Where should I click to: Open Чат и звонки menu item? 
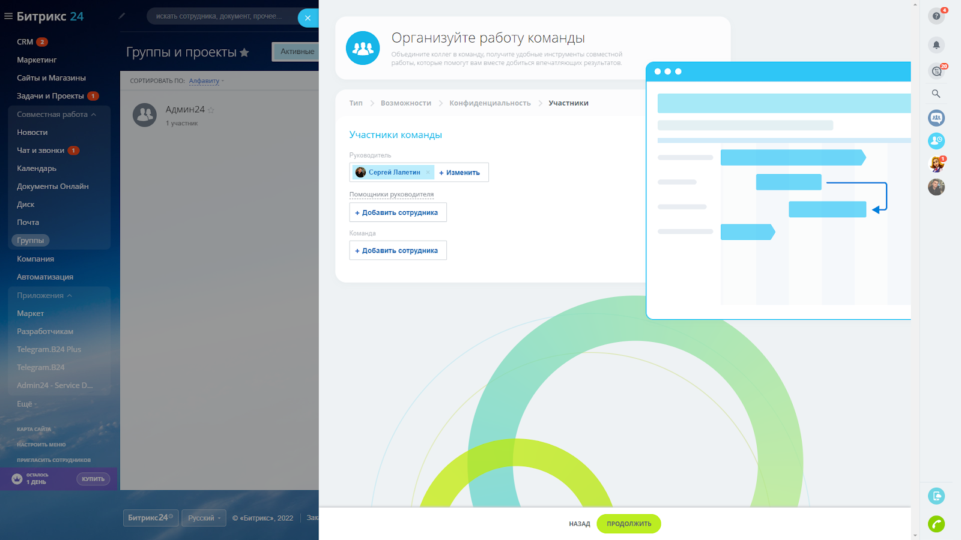click(x=40, y=151)
